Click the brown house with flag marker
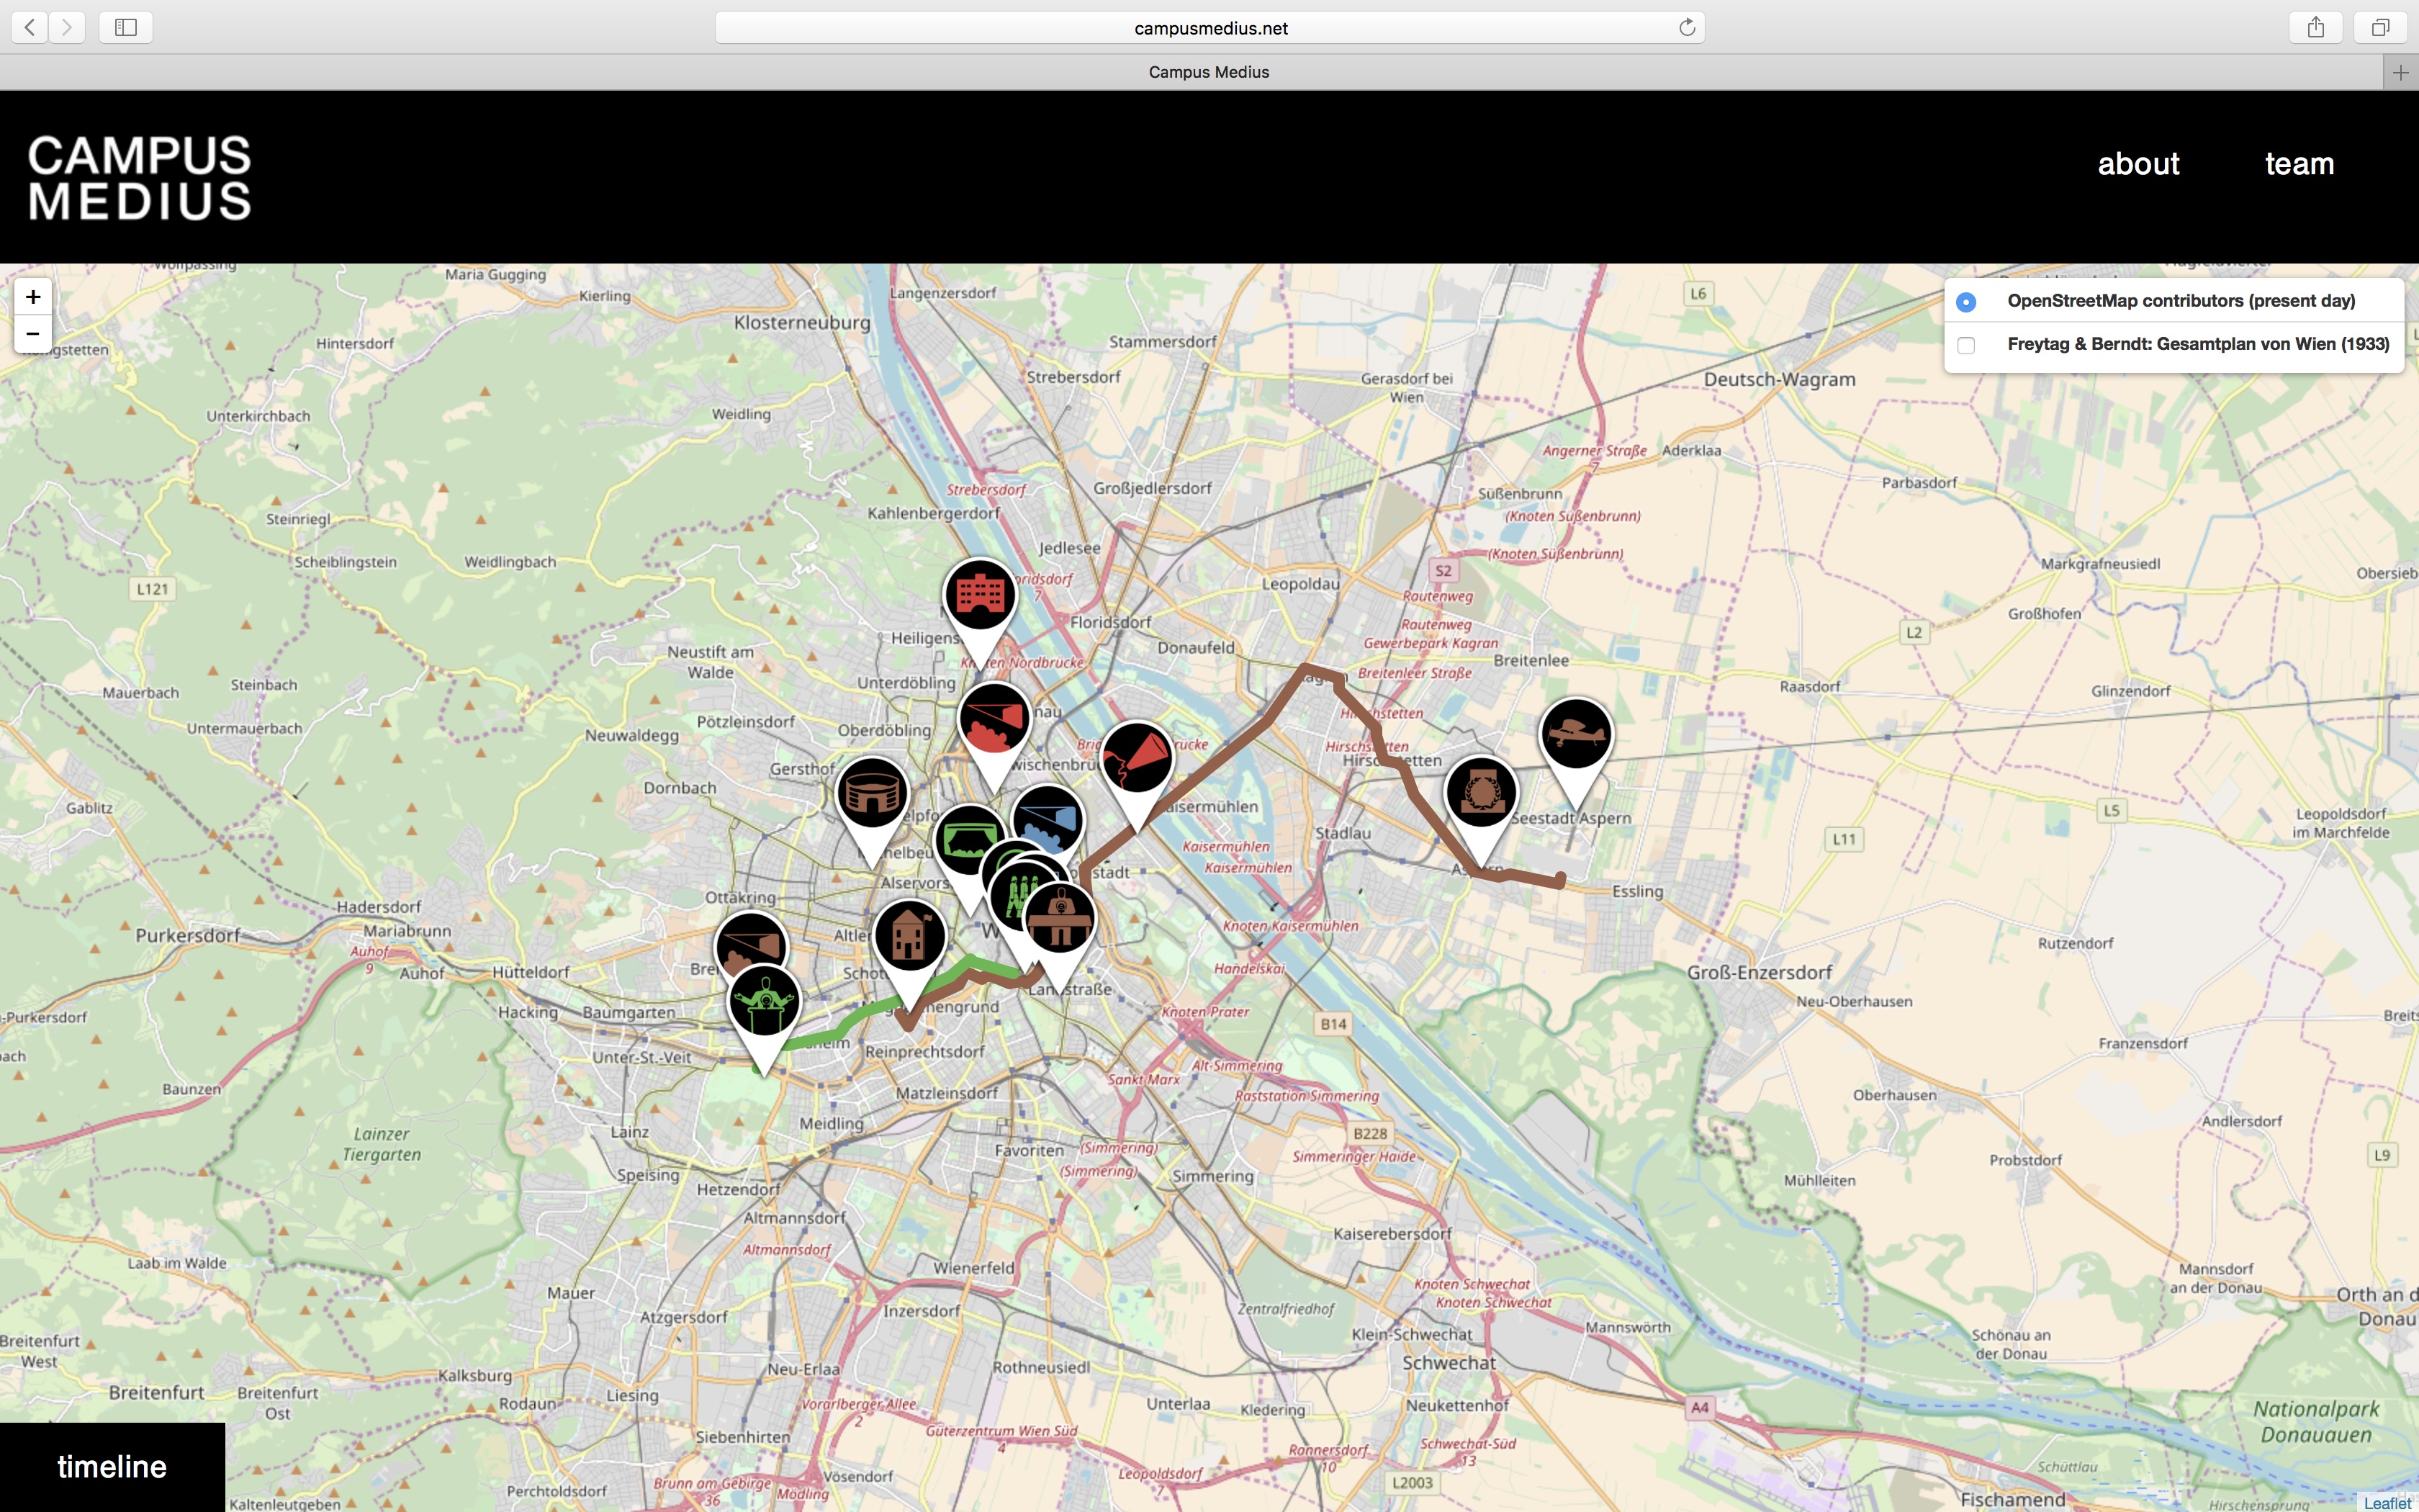The width and height of the screenshot is (2419, 1512). pyautogui.click(x=909, y=937)
